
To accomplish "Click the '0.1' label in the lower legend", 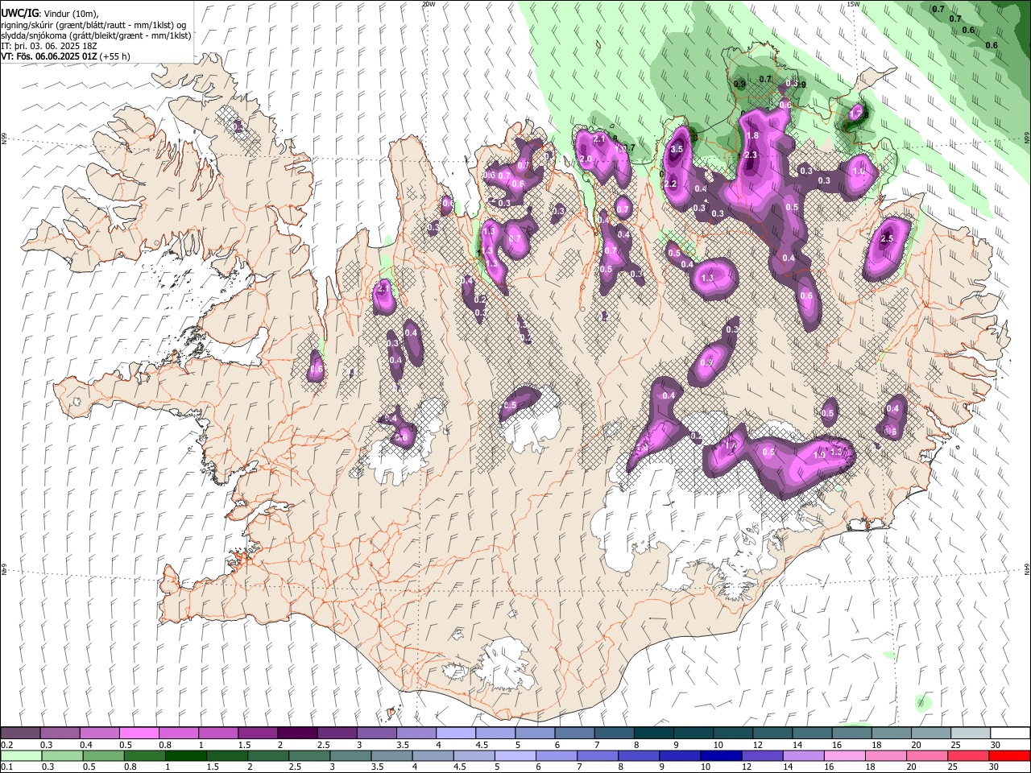I will click(x=7, y=767).
